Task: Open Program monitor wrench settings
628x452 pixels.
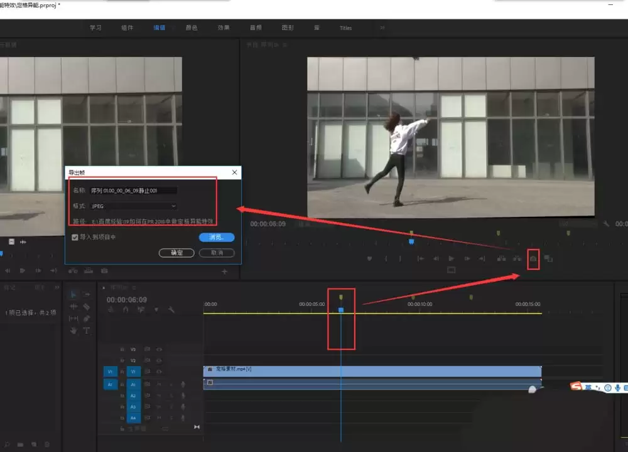Action: tap(606, 224)
